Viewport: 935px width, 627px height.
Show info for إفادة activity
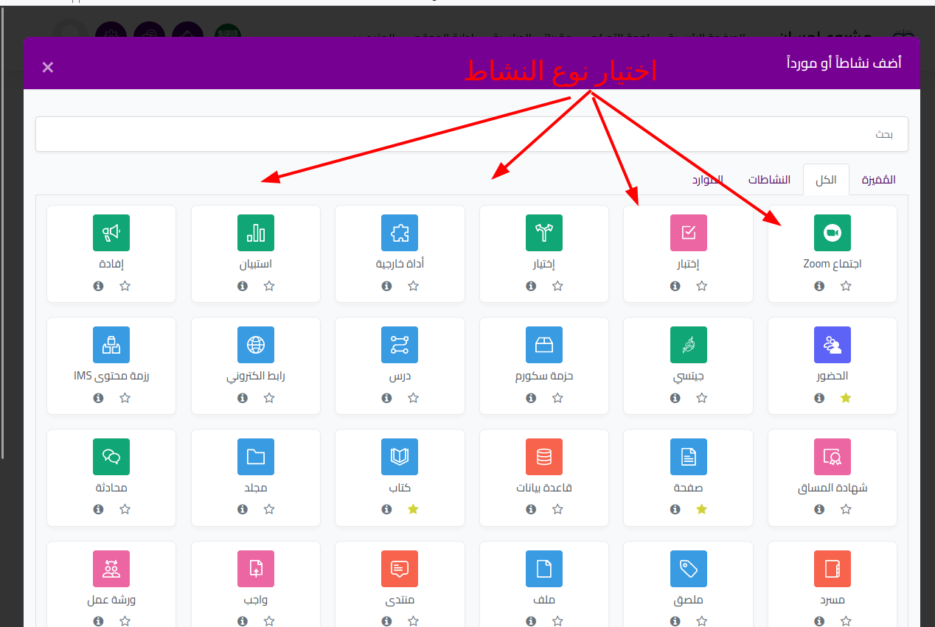(x=98, y=286)
